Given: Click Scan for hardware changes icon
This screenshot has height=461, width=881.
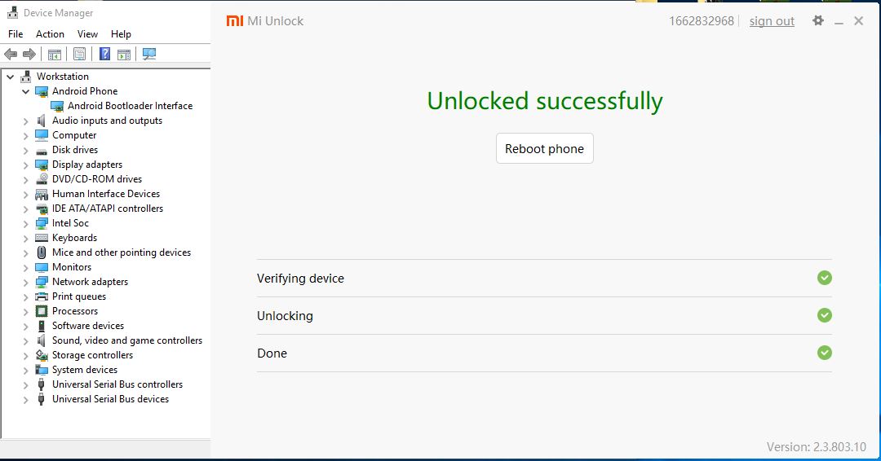Looking at the screenshot, I should (148, 55).
